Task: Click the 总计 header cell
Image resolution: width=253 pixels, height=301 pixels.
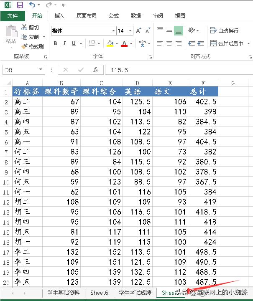Action: coord(203,91)
